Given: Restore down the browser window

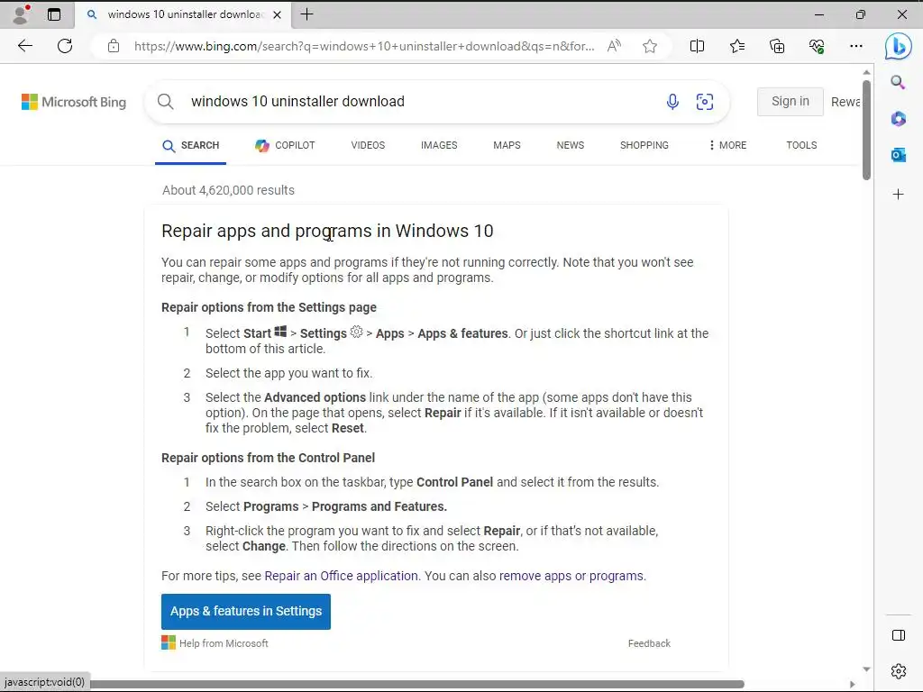Looking at the screenshot, I should point(861,14).
